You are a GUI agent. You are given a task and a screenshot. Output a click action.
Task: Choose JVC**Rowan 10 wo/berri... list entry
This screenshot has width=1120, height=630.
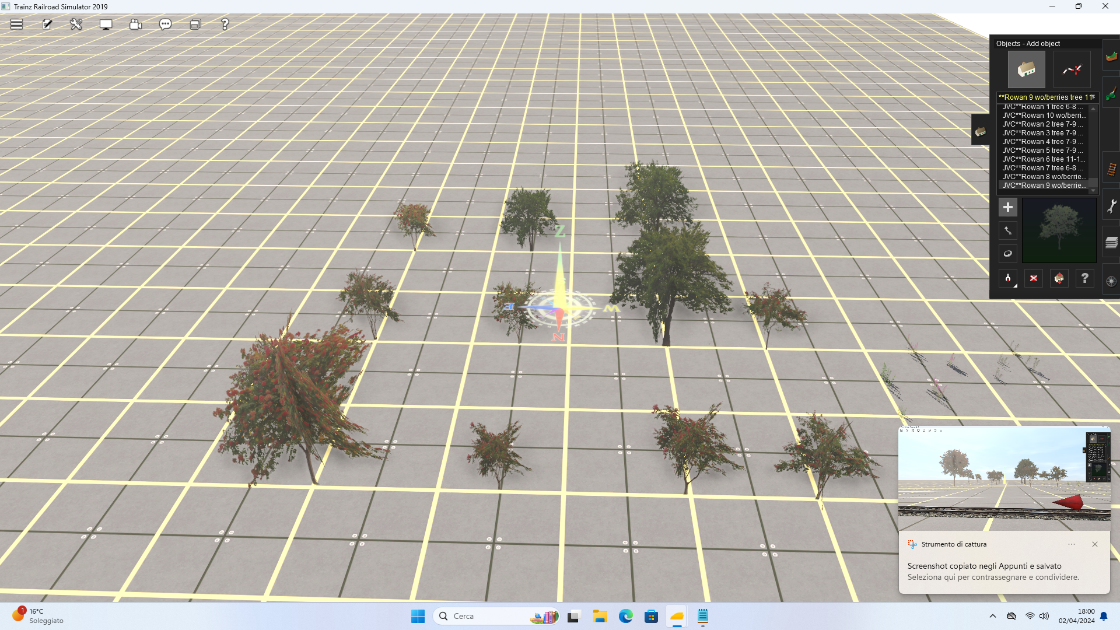click(1042, 116)
